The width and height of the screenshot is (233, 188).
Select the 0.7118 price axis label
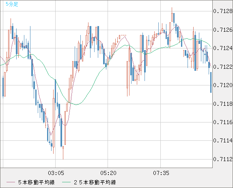click(223, 104)
